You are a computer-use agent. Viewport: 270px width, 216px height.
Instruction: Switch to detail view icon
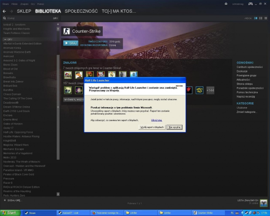256,18
